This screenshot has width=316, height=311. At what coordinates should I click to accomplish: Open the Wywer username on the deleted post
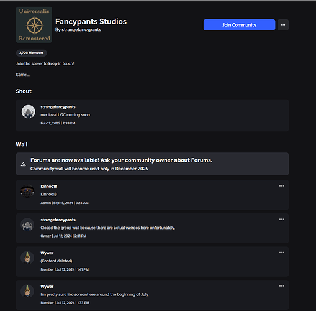(47, 253)
